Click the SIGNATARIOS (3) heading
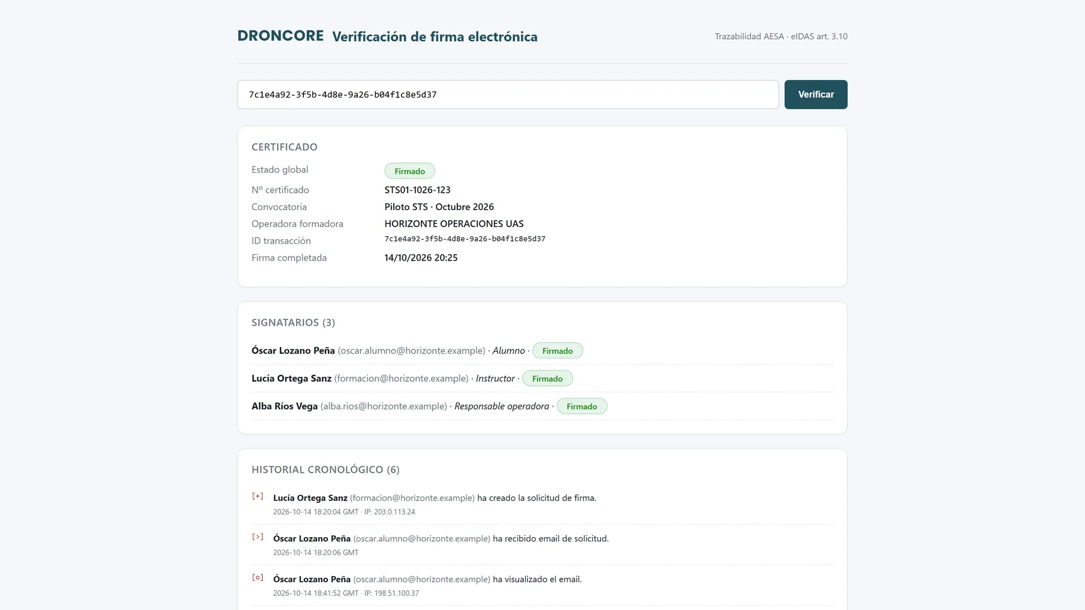1085x610 pixels. coord(293,323)
